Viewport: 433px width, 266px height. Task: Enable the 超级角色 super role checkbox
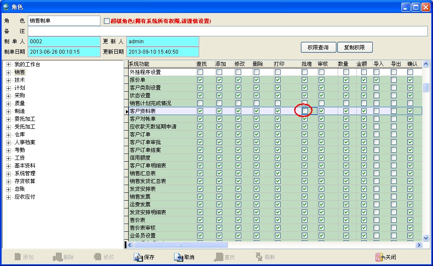107,21
